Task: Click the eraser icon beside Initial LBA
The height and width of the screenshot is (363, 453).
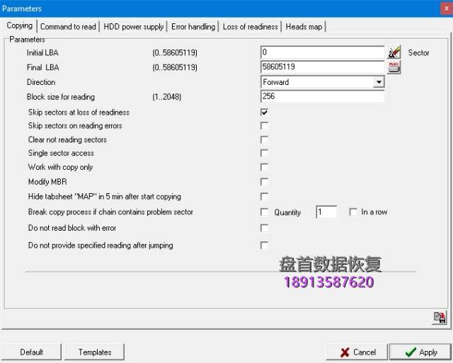Action: tap(394, 52)
